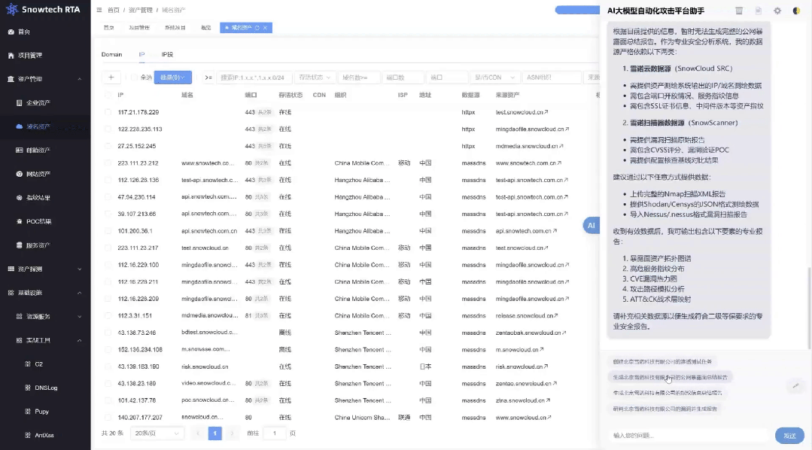The width and height of the screenshot is (812, 450).
Task: Click the 发送 send button
Action: click(x=789, y=436)
